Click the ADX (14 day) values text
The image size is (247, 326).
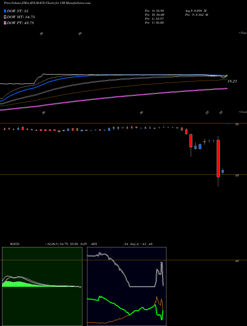(137, 244)
